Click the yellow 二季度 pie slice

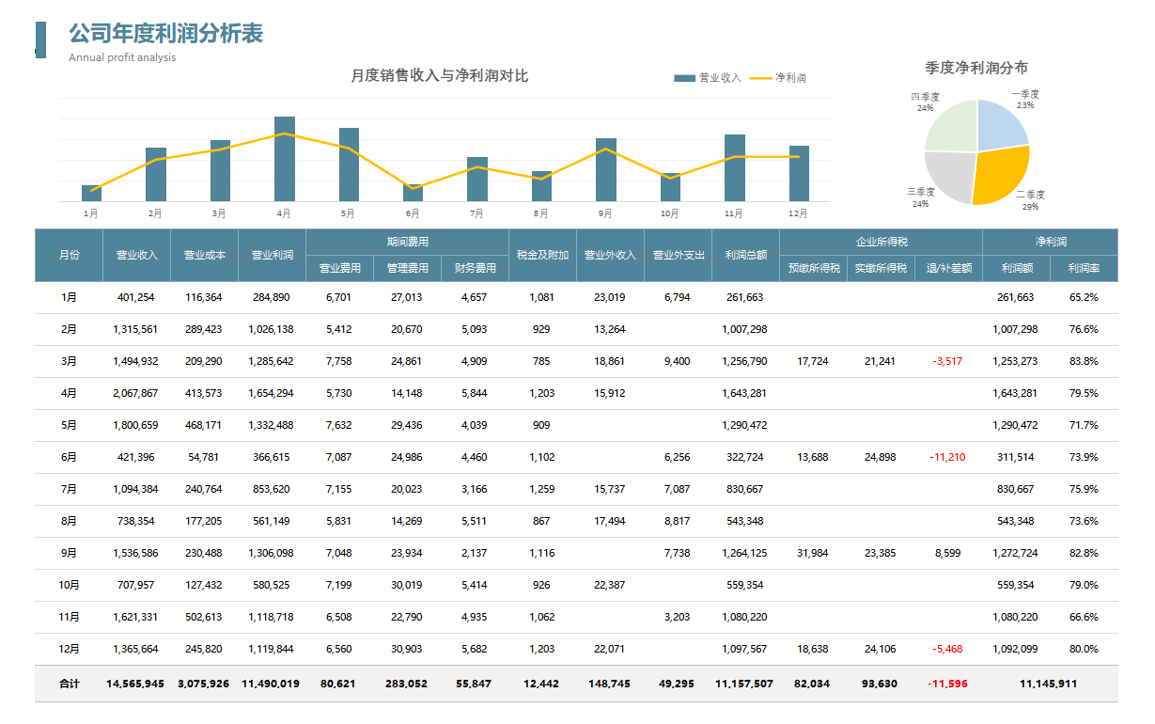[999, 174]
